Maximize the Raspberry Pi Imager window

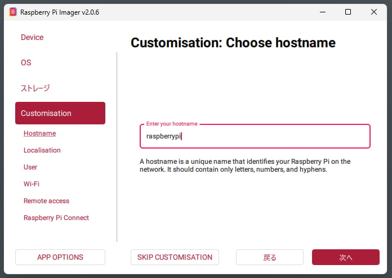[x=348, y=12]
